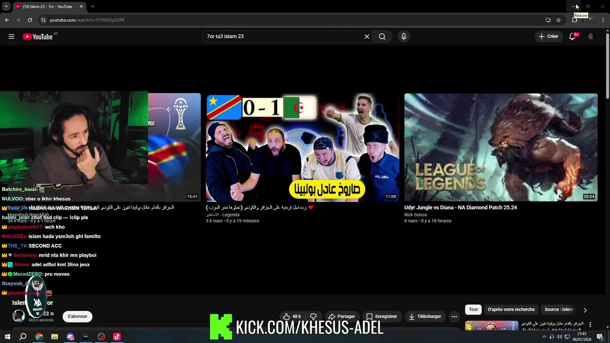Image resolution: width=610 pixels, height=343 pixels.
Task: Subscribe with the S'abonner button
Action: pos(77,316)
